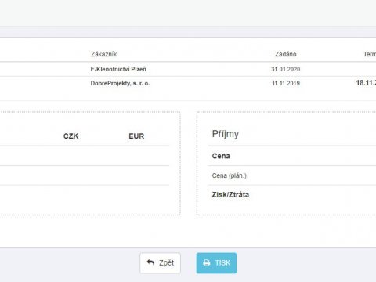Click the printer icon on TISK

pyautogui.click(x=207, y=262)
